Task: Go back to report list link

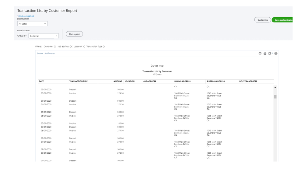Action: pyautogui.click(x=26, y=16)
